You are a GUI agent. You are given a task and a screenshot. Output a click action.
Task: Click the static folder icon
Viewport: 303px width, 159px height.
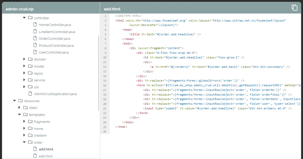[x=25, y=108]
